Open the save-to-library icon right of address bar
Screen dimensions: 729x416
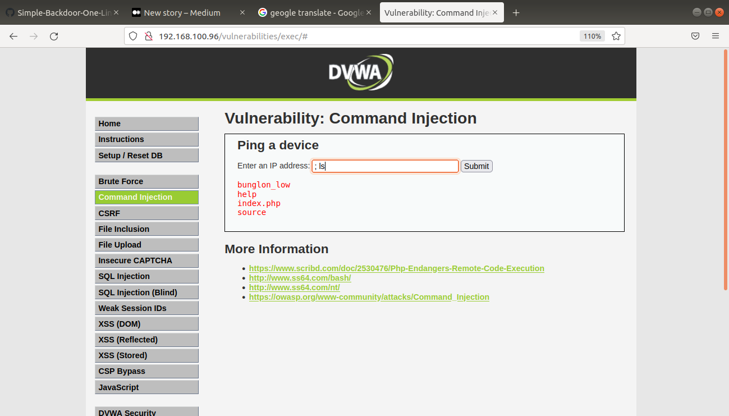pos(695,35)
